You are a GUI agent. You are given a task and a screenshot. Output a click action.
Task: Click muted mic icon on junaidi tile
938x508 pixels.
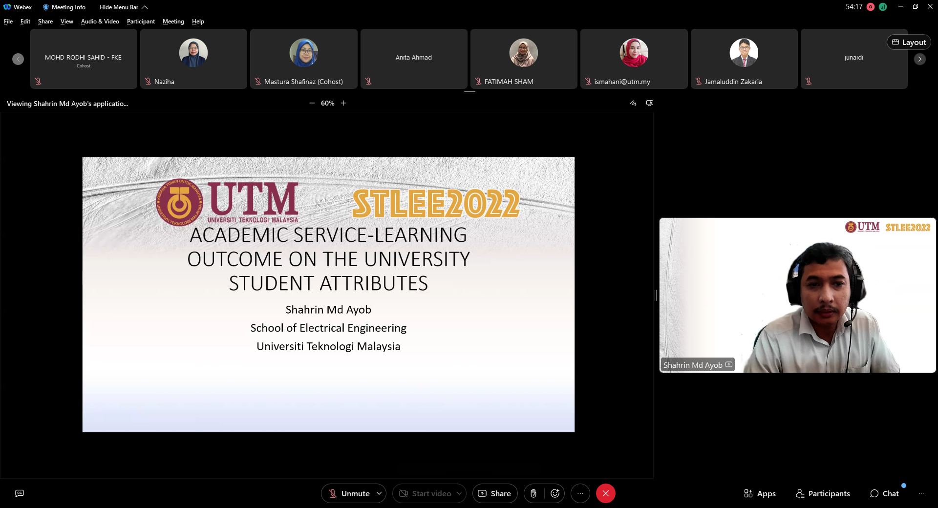click(x=809, y=82)
